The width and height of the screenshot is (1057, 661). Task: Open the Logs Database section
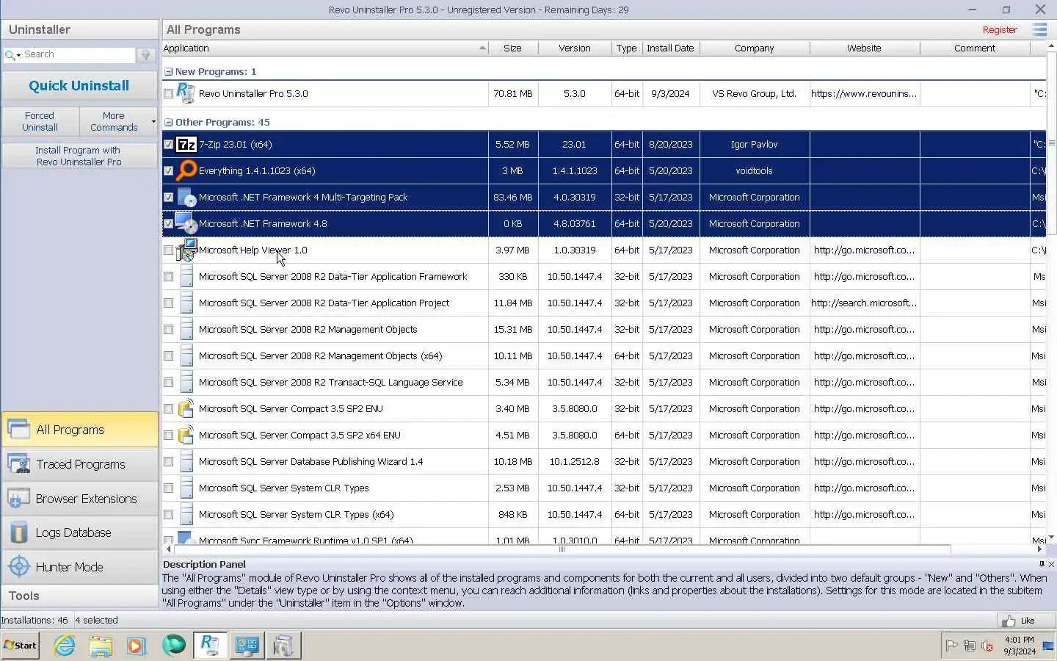79,532
